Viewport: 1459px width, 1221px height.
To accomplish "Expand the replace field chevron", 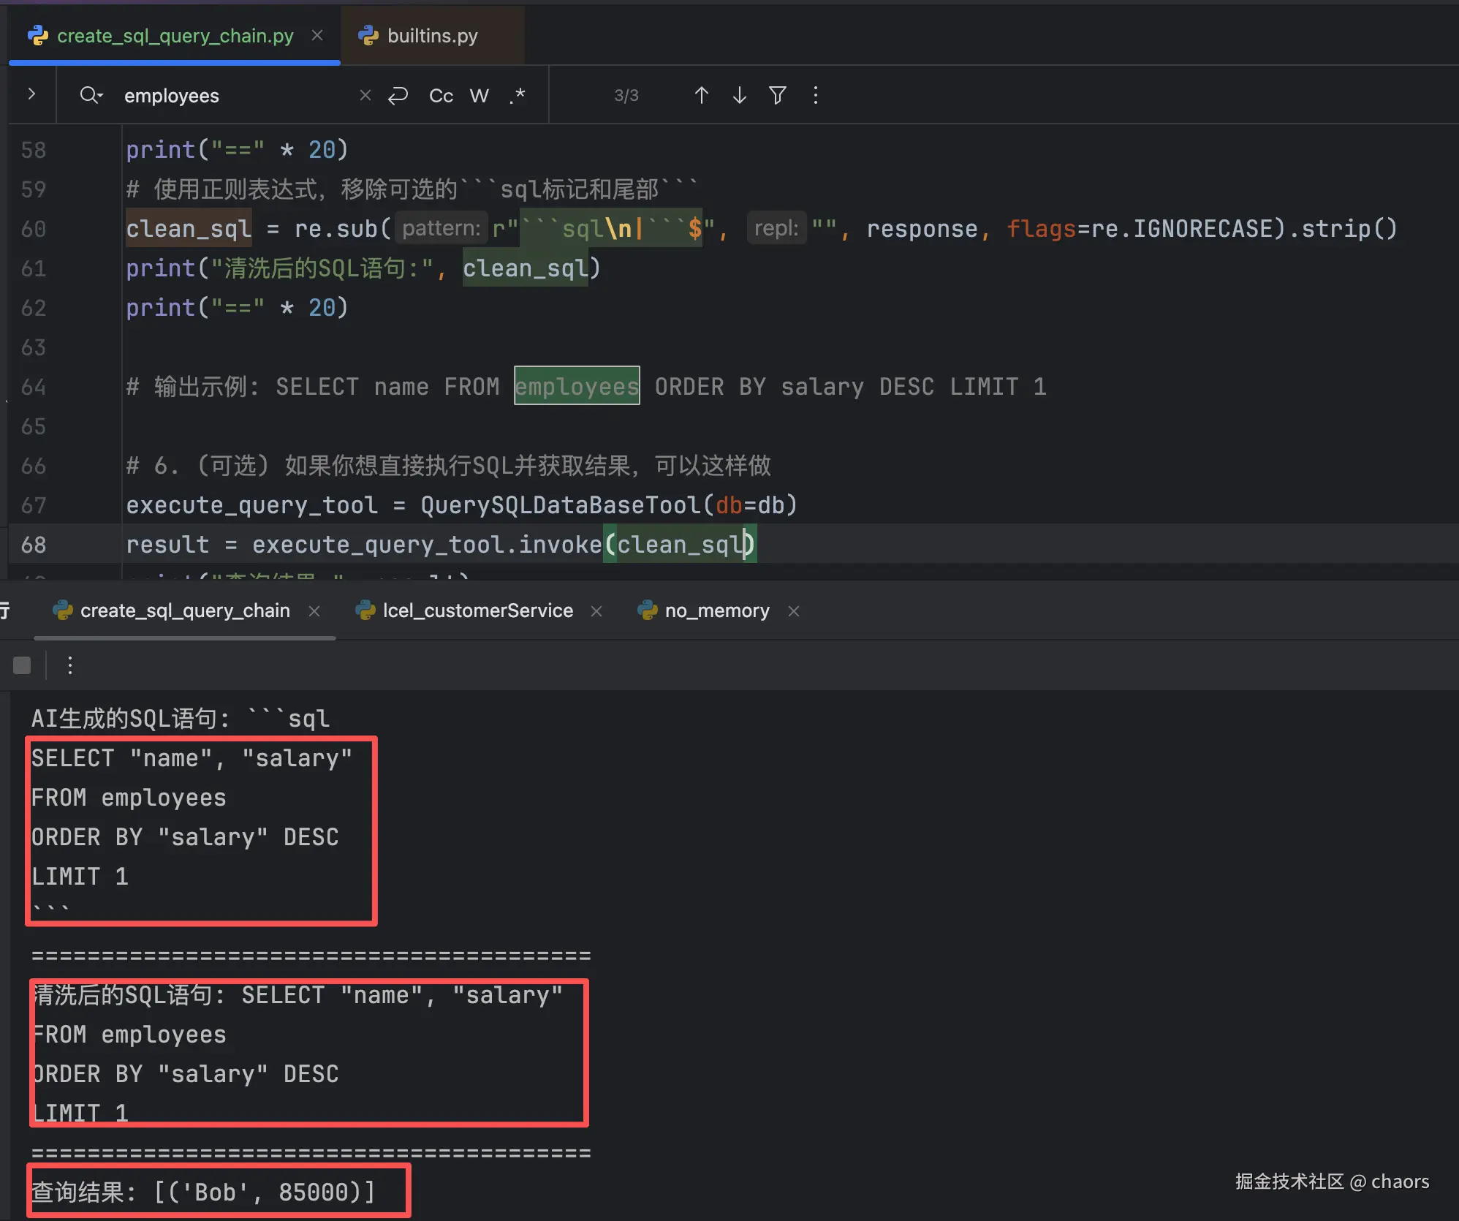I will coord(31,94).
